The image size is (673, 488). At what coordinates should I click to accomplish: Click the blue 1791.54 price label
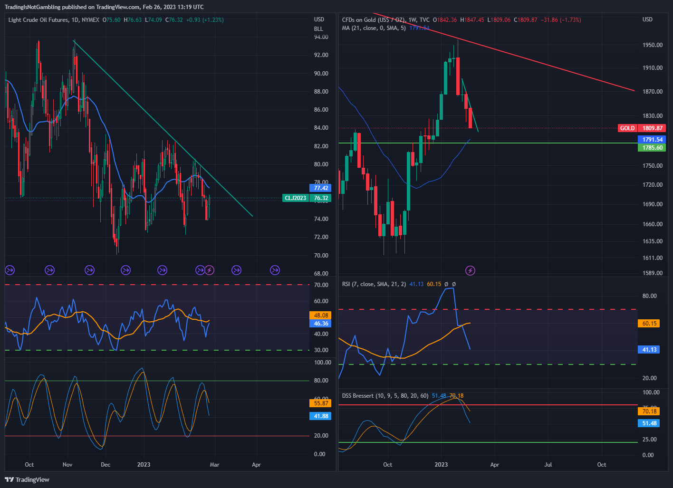pyautogui.click(x=652, y=140)
